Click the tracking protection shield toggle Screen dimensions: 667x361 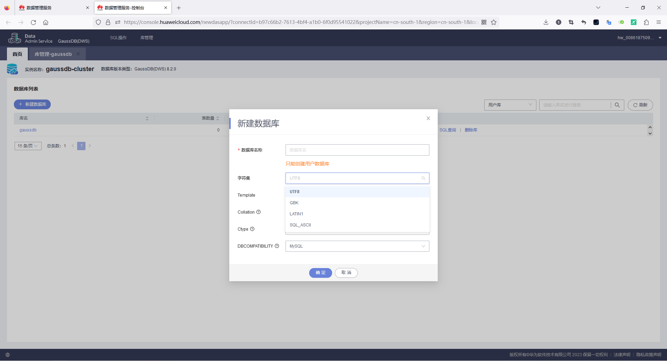point(98,22)
